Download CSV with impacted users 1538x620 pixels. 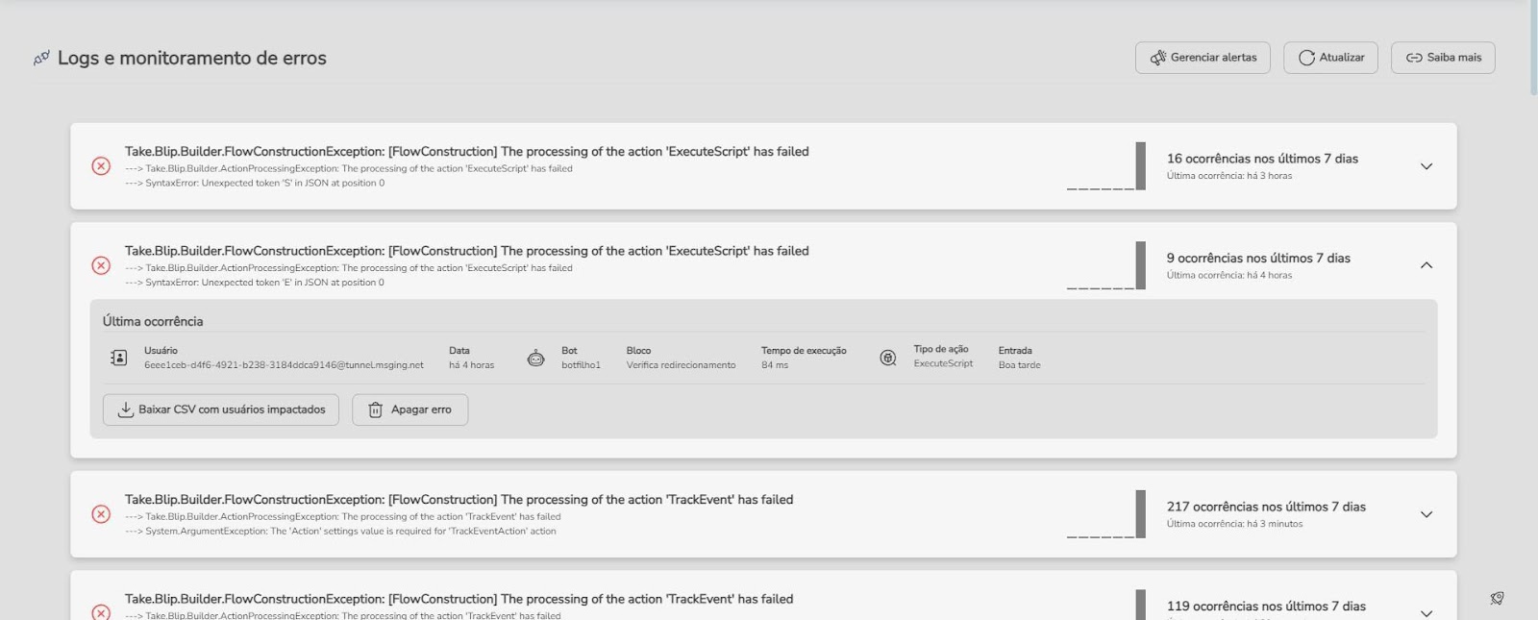click(221, 409)
